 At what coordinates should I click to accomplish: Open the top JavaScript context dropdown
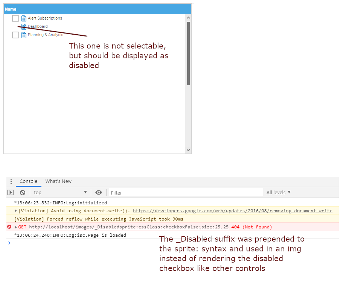click(60, 192)
